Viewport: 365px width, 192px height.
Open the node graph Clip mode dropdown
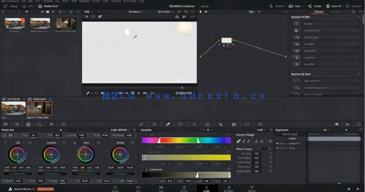[252, 12]
